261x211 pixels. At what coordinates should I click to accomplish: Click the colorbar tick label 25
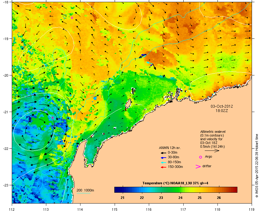[x=199, y=198]
